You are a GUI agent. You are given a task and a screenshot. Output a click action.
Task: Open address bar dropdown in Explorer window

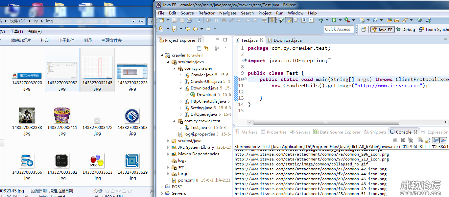coord(133,21)
